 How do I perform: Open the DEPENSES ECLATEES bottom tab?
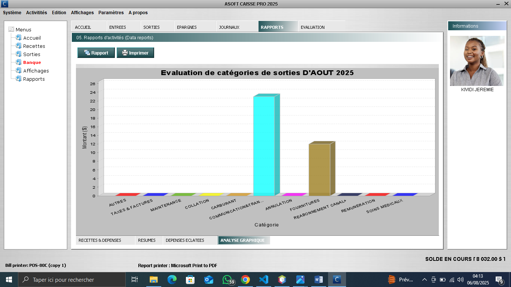click(x=185, y=240)
